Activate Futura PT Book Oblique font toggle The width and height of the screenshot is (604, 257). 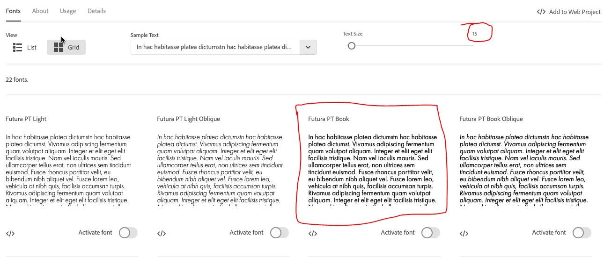click(x=582, y=233)
